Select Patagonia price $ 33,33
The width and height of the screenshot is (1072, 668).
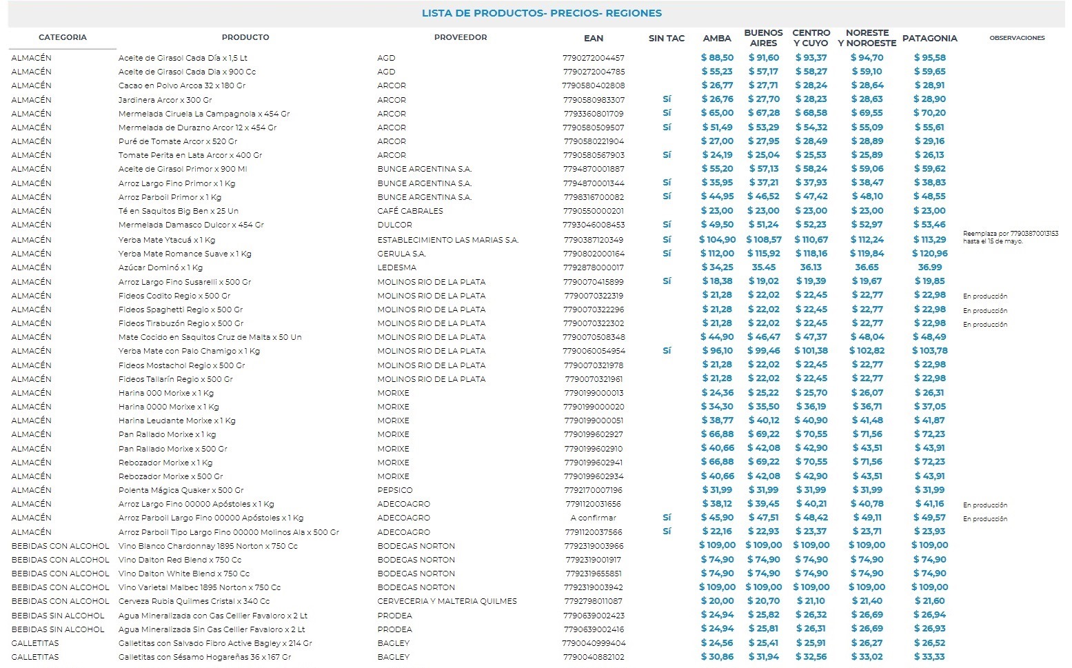click(930, 656)
